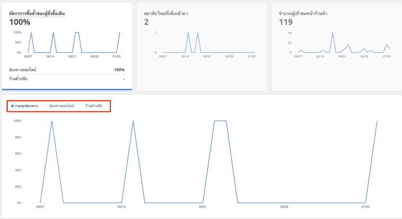
Task: Click the 06/28 label on main chart axis
Action: click(x=284, y=207)
